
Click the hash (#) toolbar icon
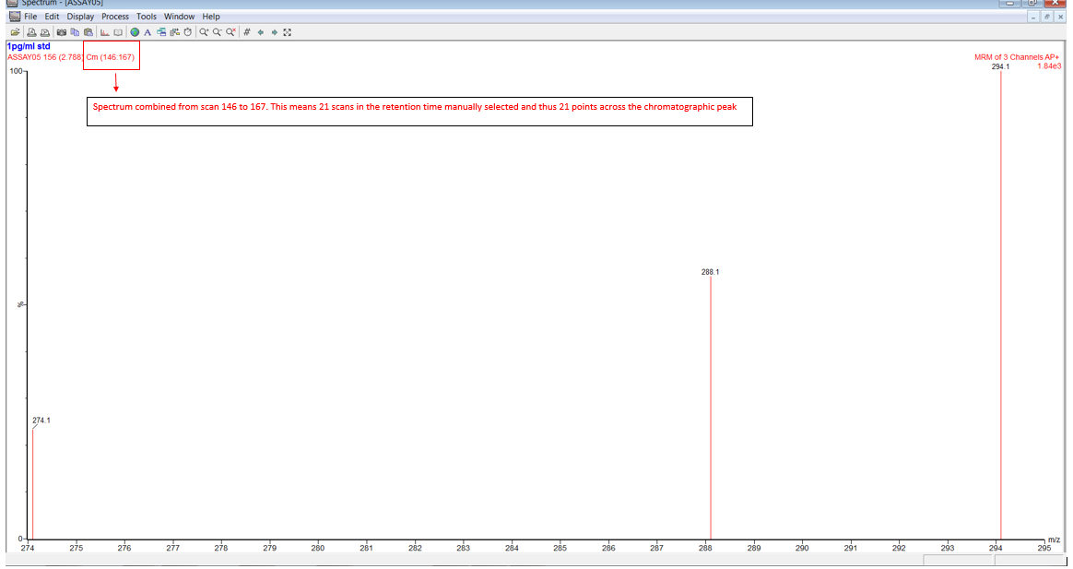tap(247, 32)
